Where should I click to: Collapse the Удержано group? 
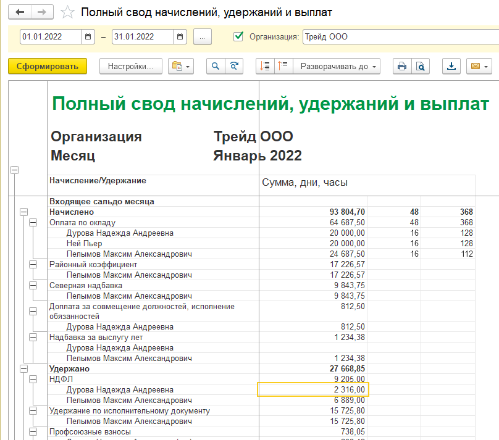coord(24,369)
